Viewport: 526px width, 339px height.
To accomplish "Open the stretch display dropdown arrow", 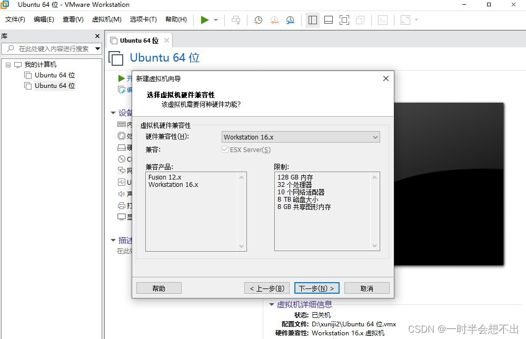I will (416, 20).
